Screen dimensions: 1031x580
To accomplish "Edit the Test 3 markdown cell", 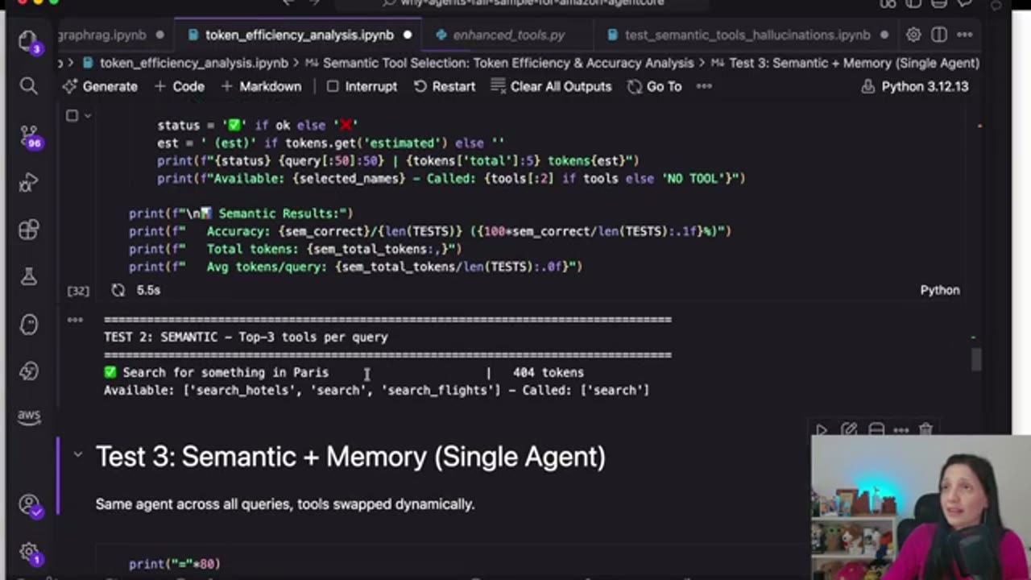I will click(x=849, y=430).
